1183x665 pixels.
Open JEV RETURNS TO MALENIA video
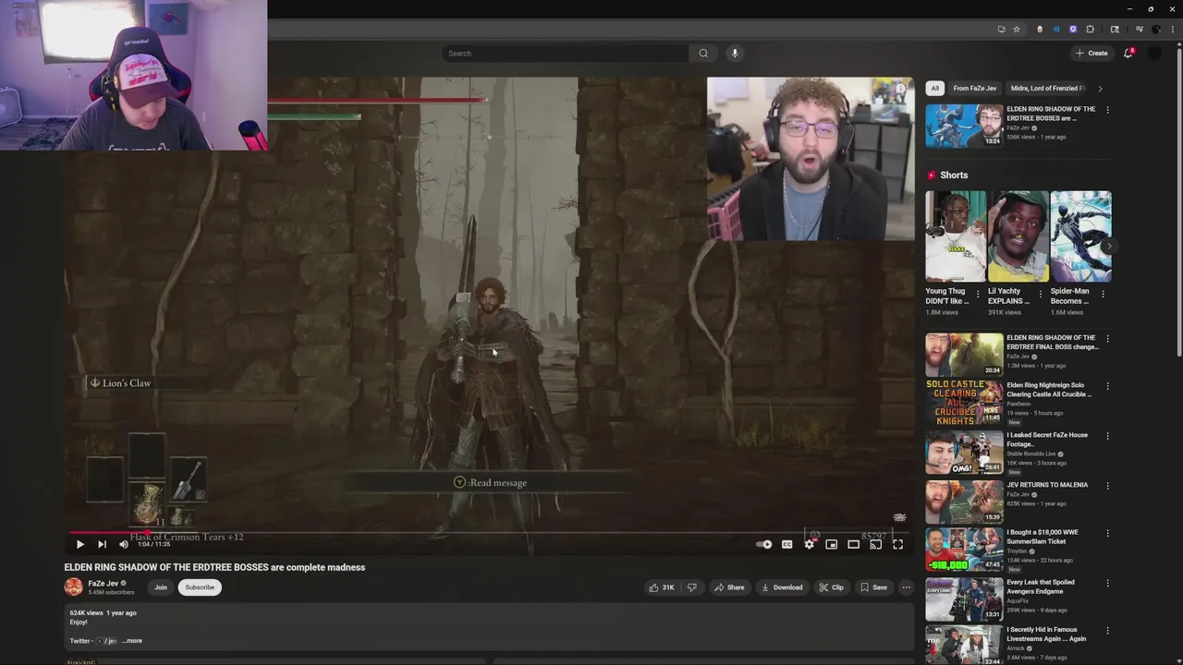(x=964, y=502)
